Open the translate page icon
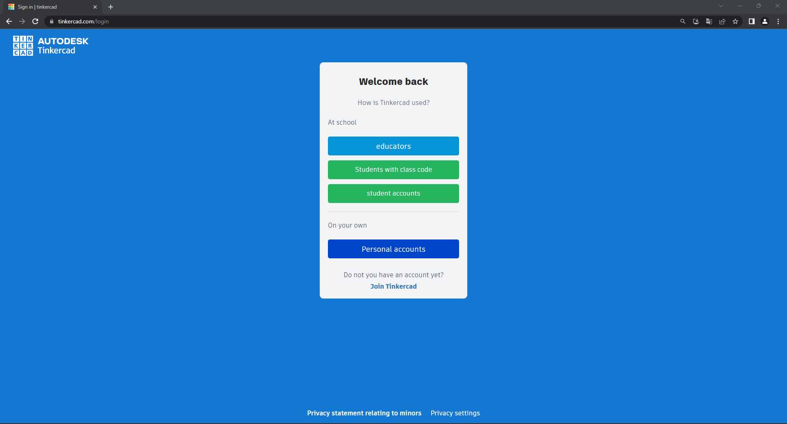 [x=709, y=21]
